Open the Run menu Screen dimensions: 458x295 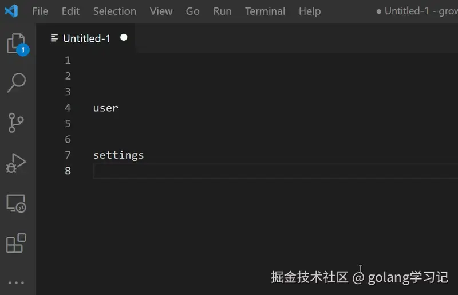[222, 11]
